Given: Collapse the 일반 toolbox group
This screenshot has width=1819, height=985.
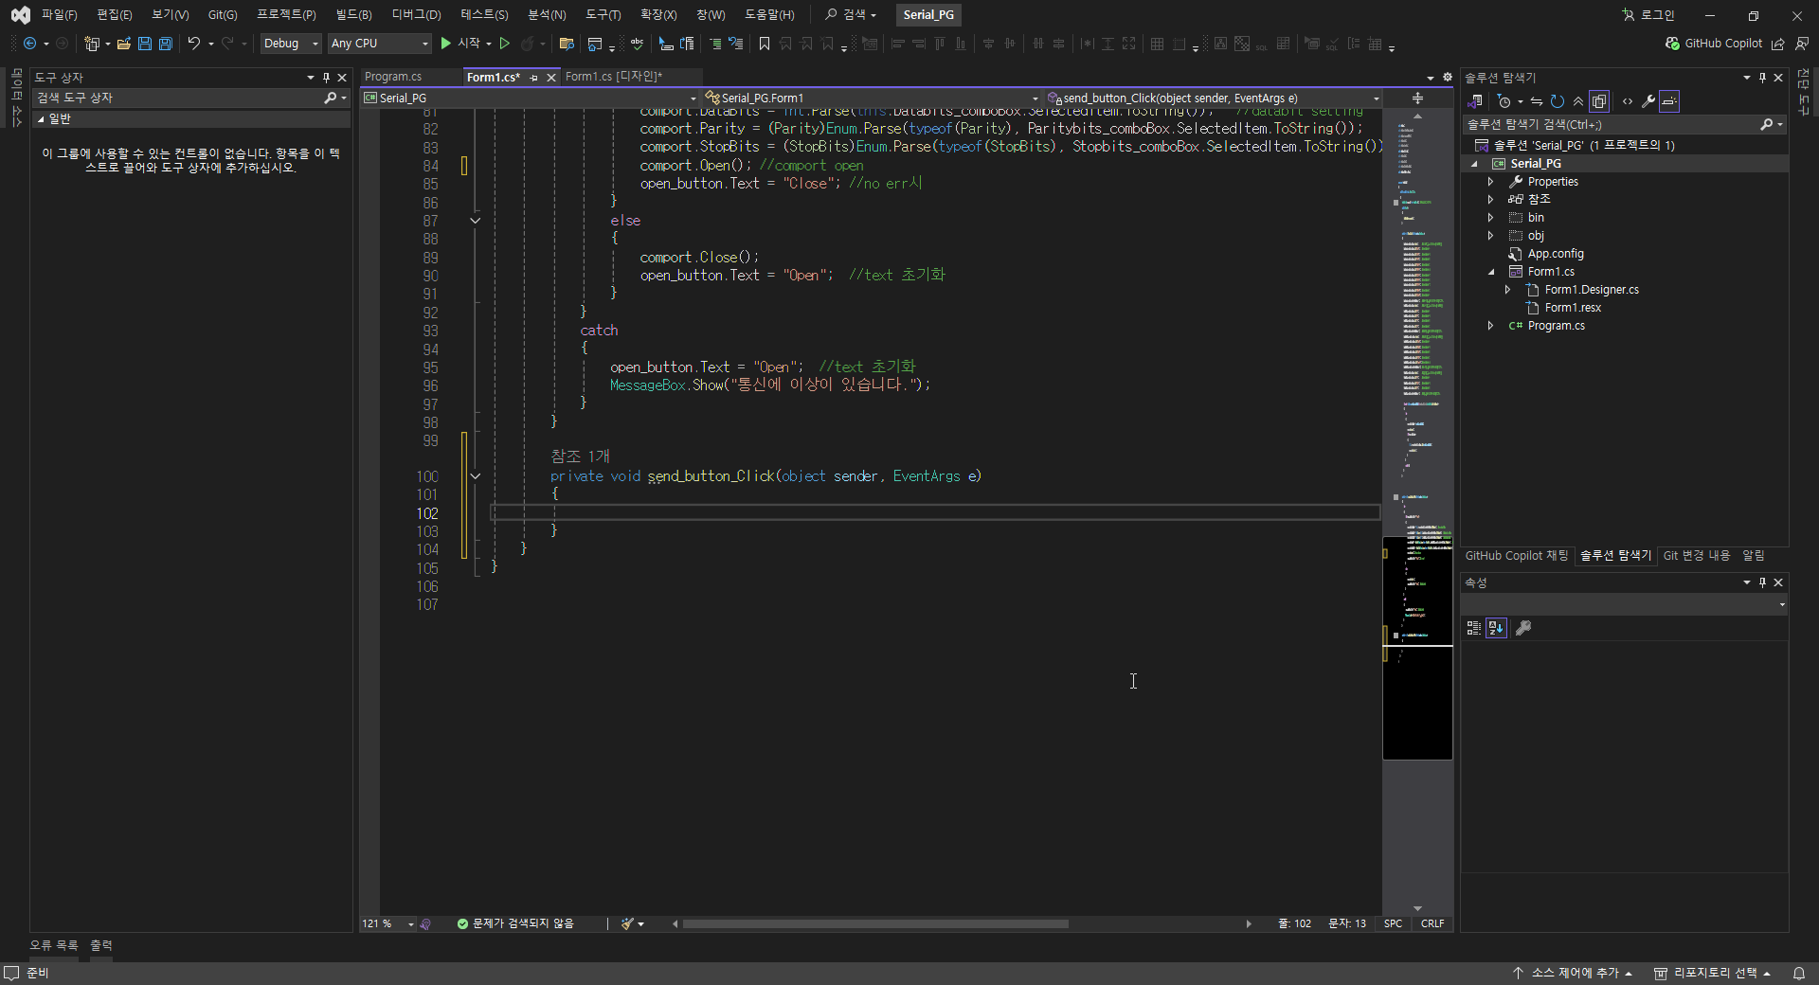Looking at the screenshot, I should pyautogui.click(x=41, y=119).
